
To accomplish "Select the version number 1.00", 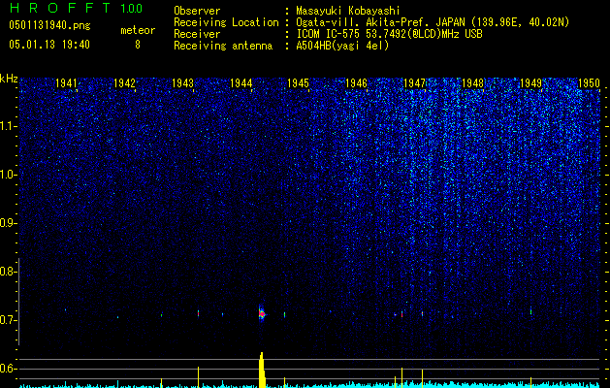I will point(131,9).
